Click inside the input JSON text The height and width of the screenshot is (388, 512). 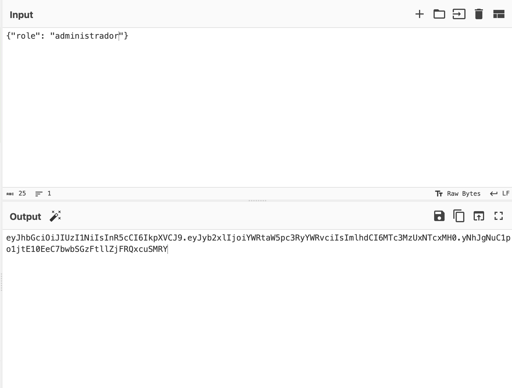click(x=67, y=36)
